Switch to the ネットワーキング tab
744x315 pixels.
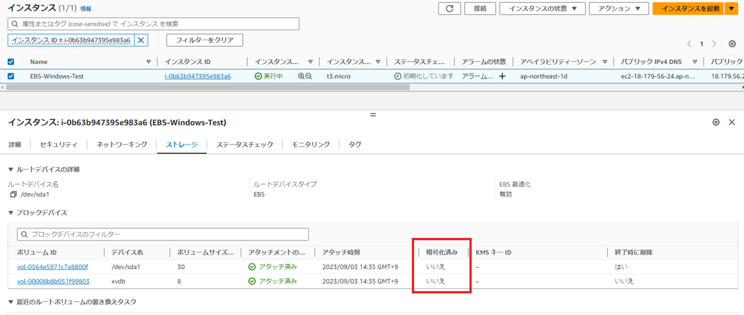pos(122,144)
